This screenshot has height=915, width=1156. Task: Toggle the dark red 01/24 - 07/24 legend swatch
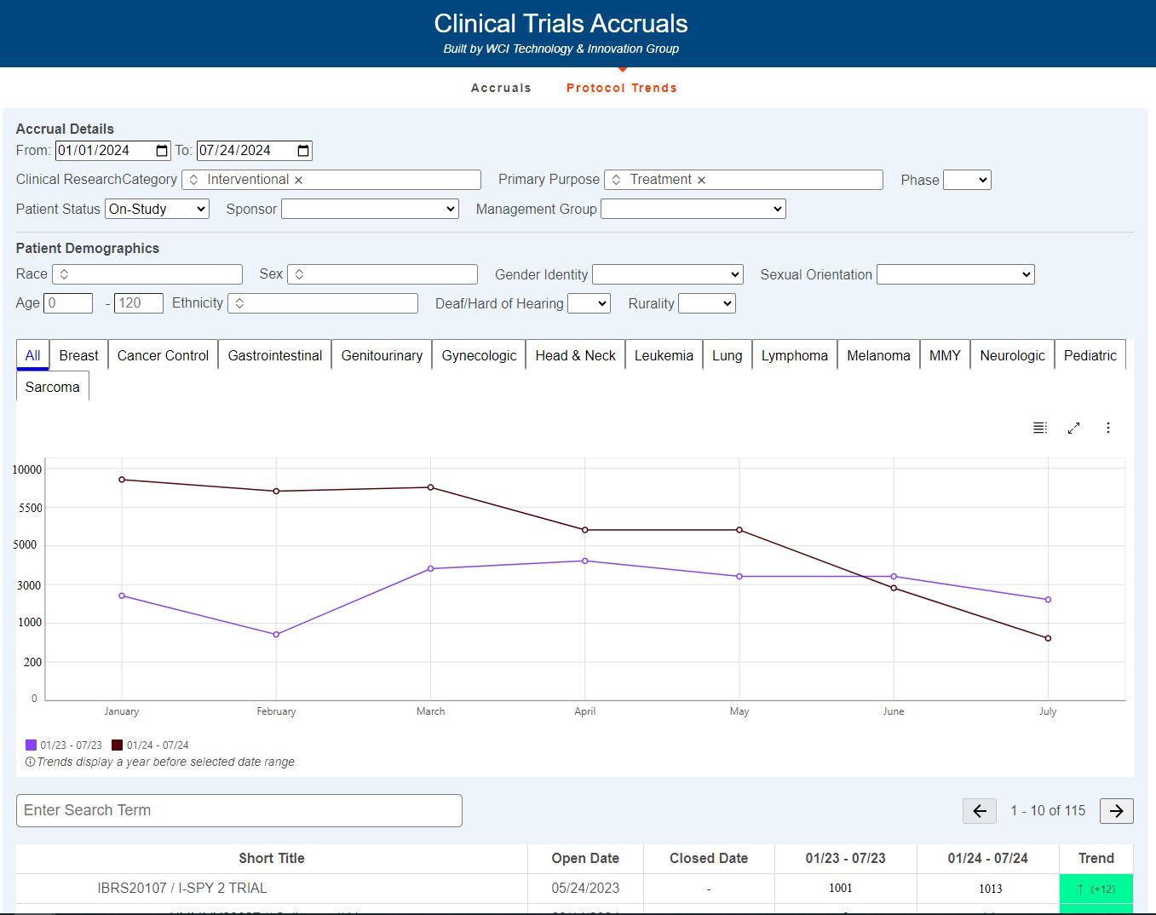coord(118,745)
